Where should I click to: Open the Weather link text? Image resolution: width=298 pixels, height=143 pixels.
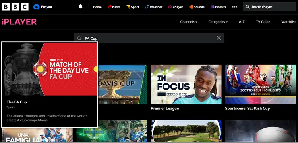[156, 7]
